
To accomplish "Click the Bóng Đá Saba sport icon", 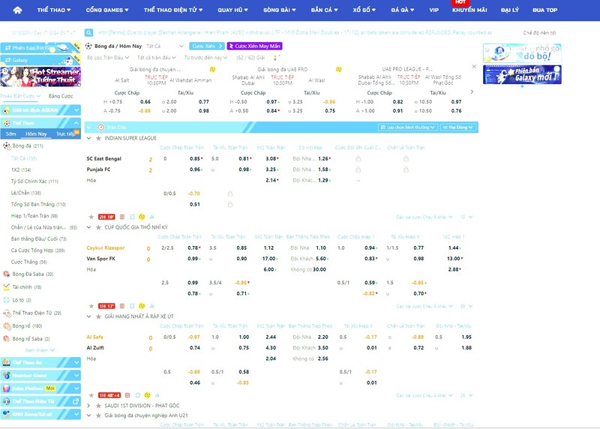I will point(7,274).
